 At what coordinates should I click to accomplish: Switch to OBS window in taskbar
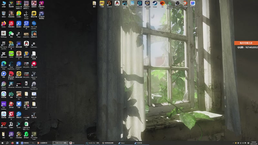click(60, 143)
